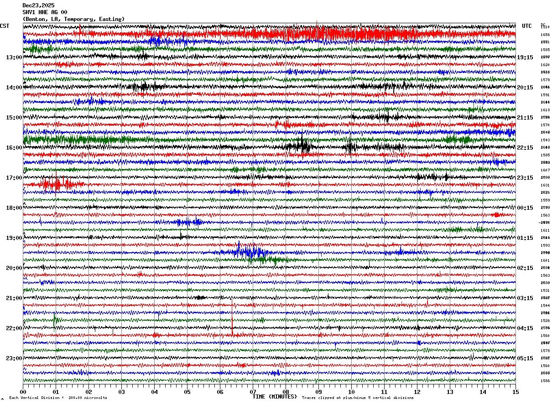Viewport: 552px width, 404px height.
Task: Select the 16:00 CST time label
Action: coord(14,148)
